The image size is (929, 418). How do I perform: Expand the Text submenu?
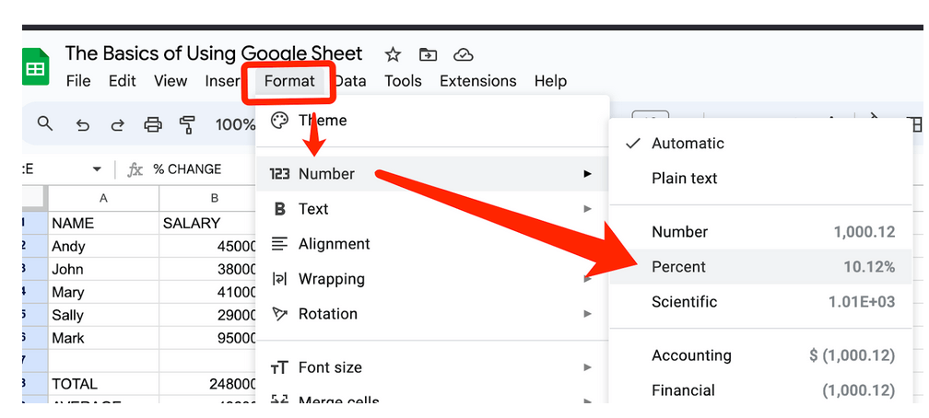313,209
